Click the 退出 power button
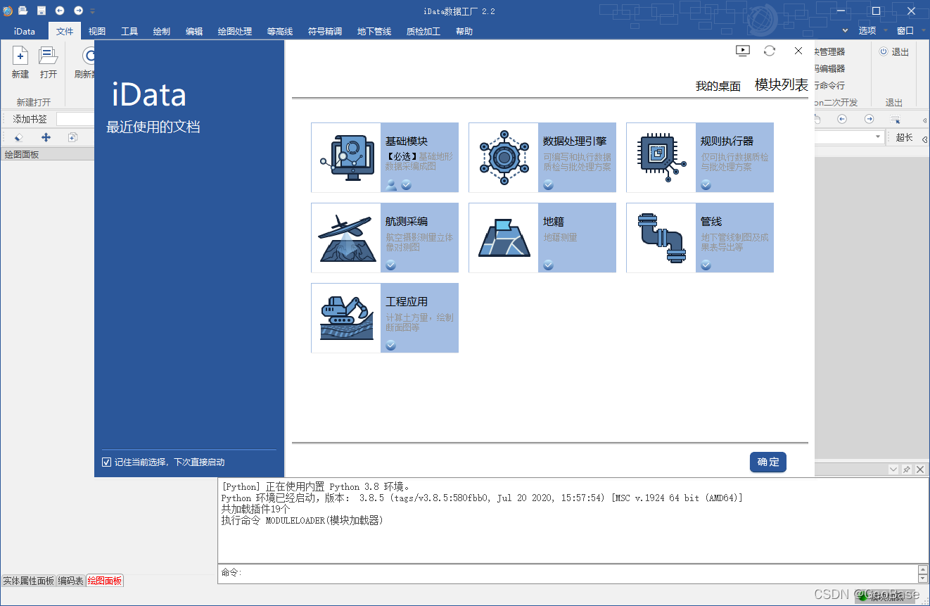 [894, 51]
